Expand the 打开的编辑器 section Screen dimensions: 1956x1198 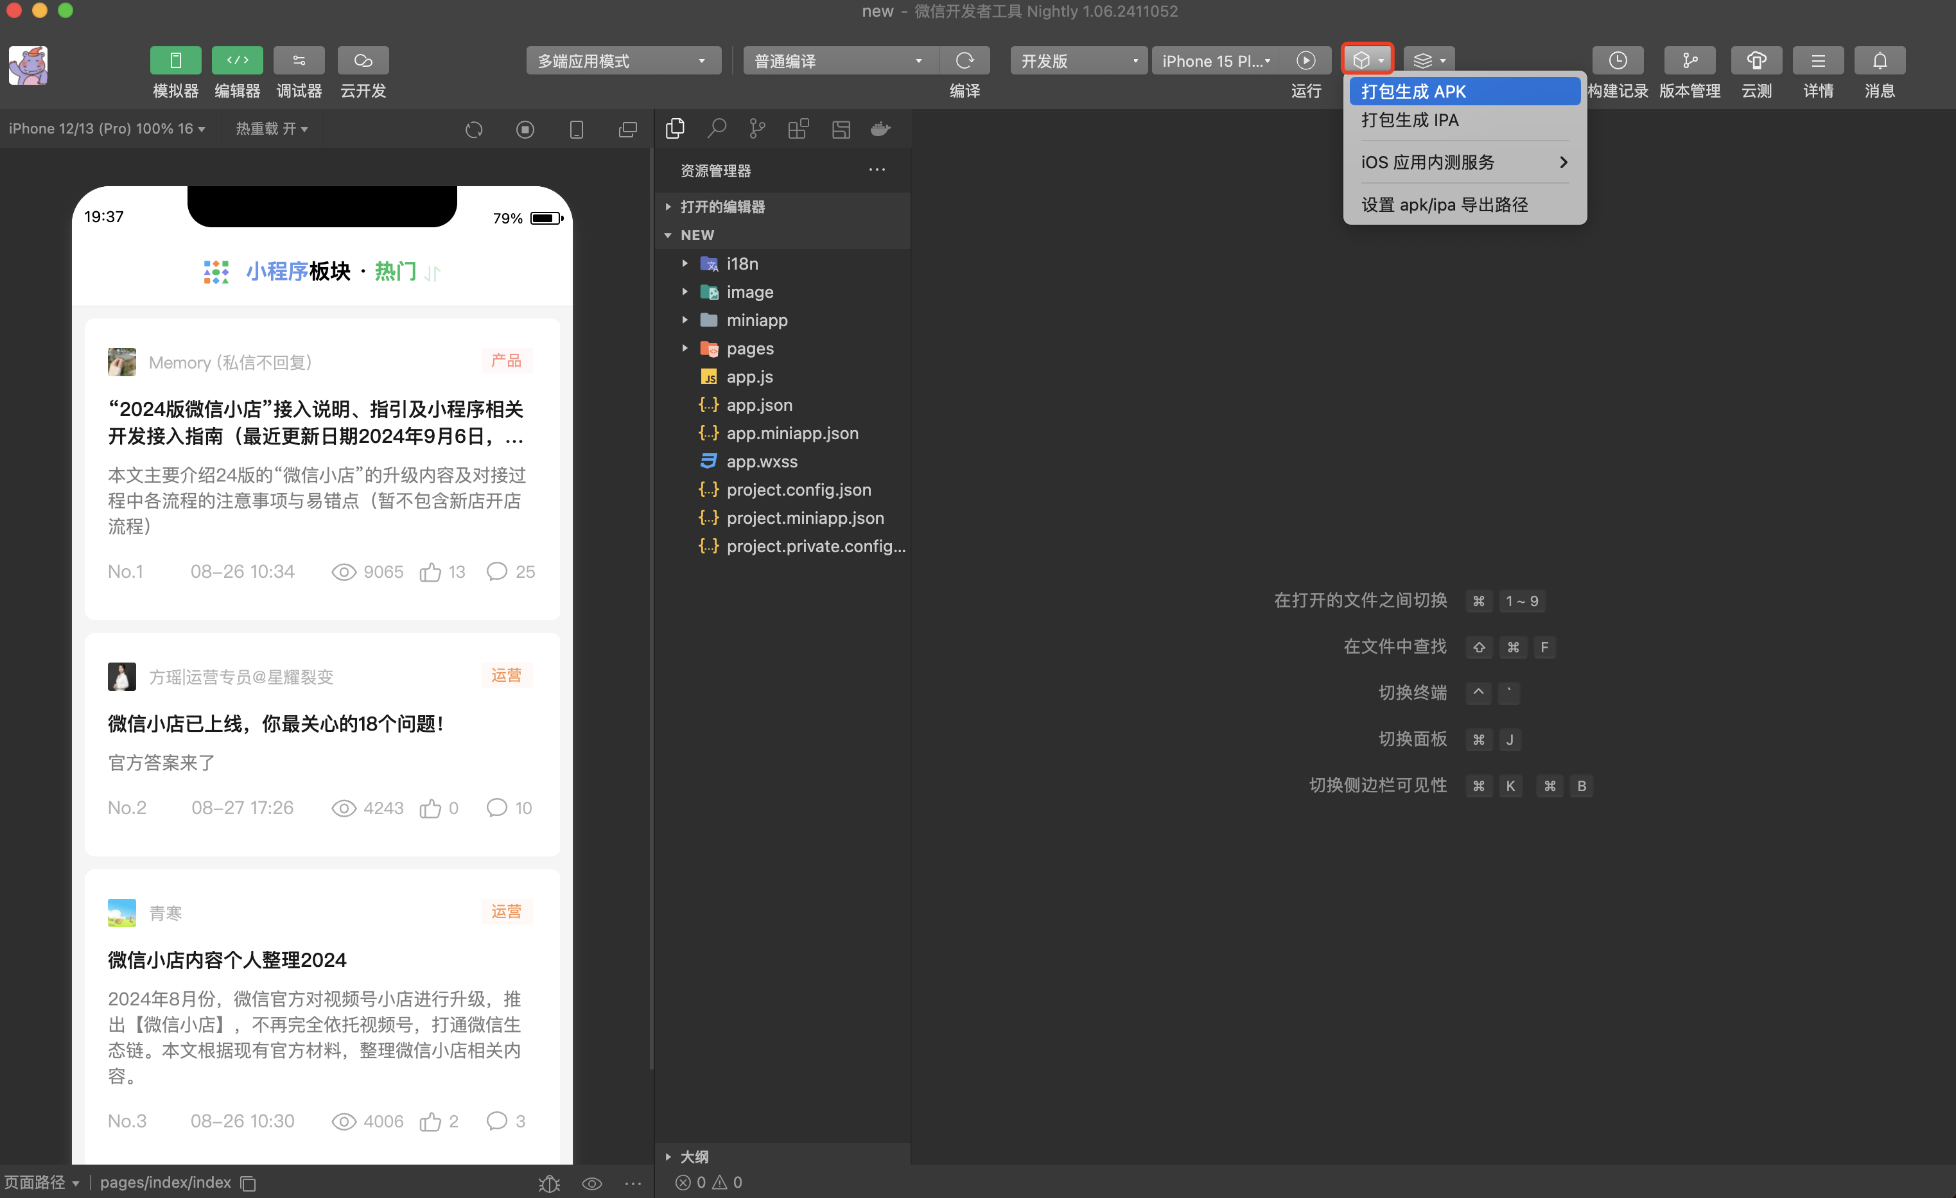point(783,207)
